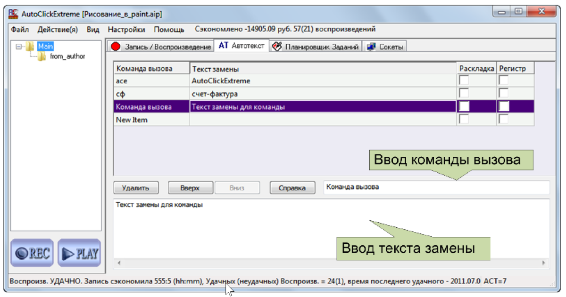The width and height of the screenshot is (566, 297).
Task: Click the AT icon of Автотекст tab
Action: point(224,46)
